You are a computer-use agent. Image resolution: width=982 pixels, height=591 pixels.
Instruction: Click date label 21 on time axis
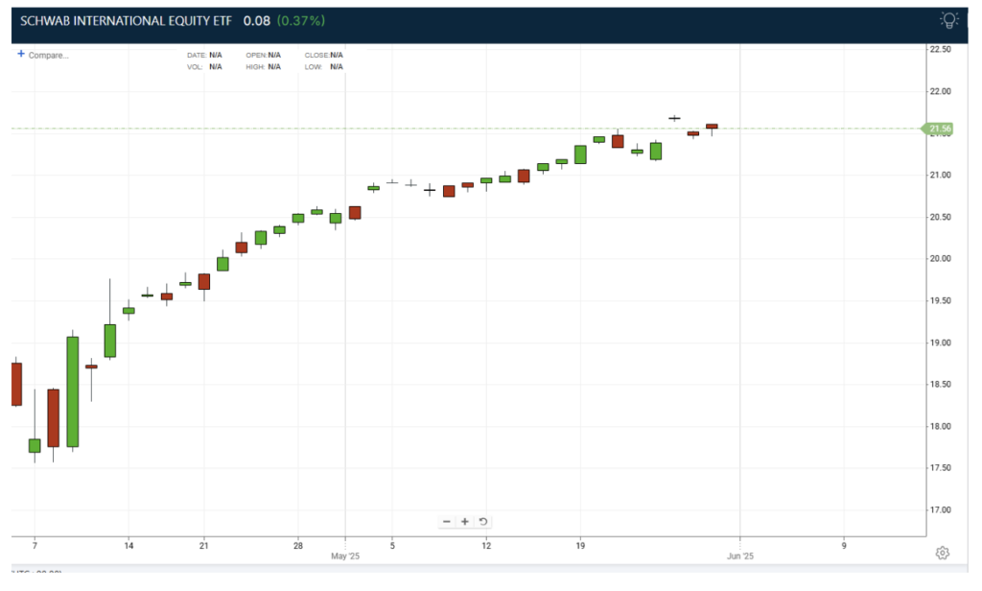tap(203, 545)
